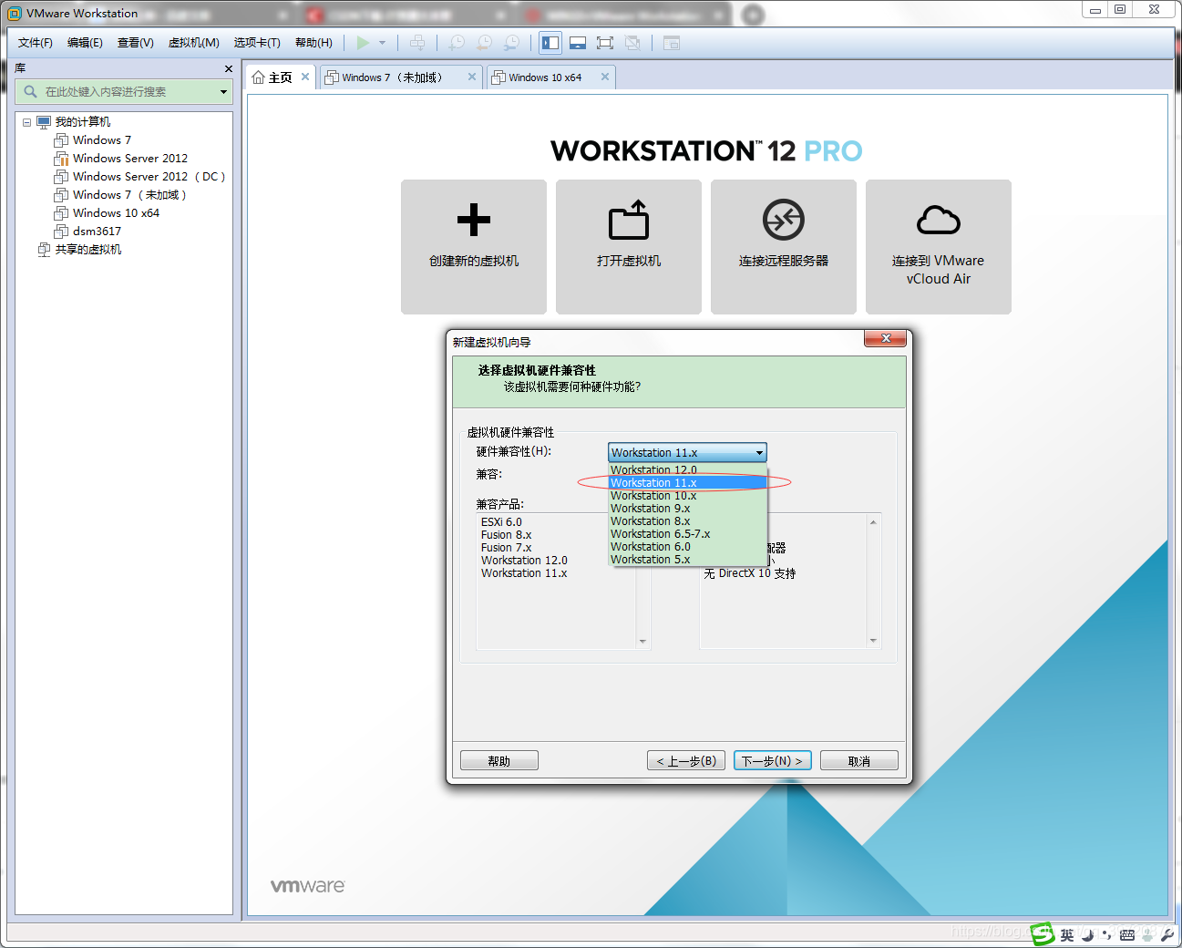Click the 打开虚拟机 tile
The image size is (1182, 948).
[x=629, y=247]
